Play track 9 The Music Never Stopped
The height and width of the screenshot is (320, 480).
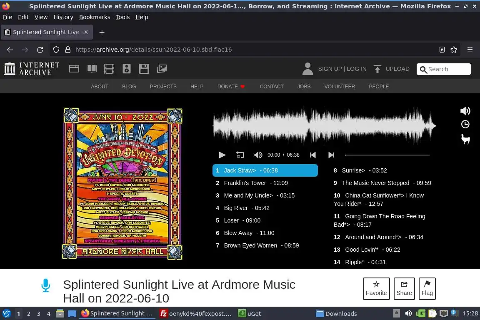(383, 183)
